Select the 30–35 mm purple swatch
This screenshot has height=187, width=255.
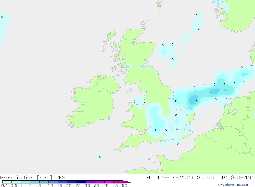coord(91,182)
